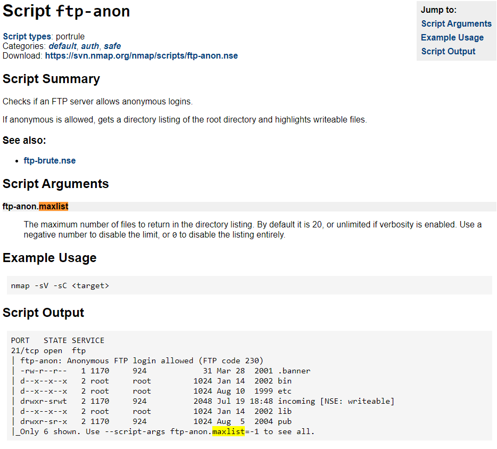
Task: Jump to Example Usage section
Action: [x=452, y=37]
